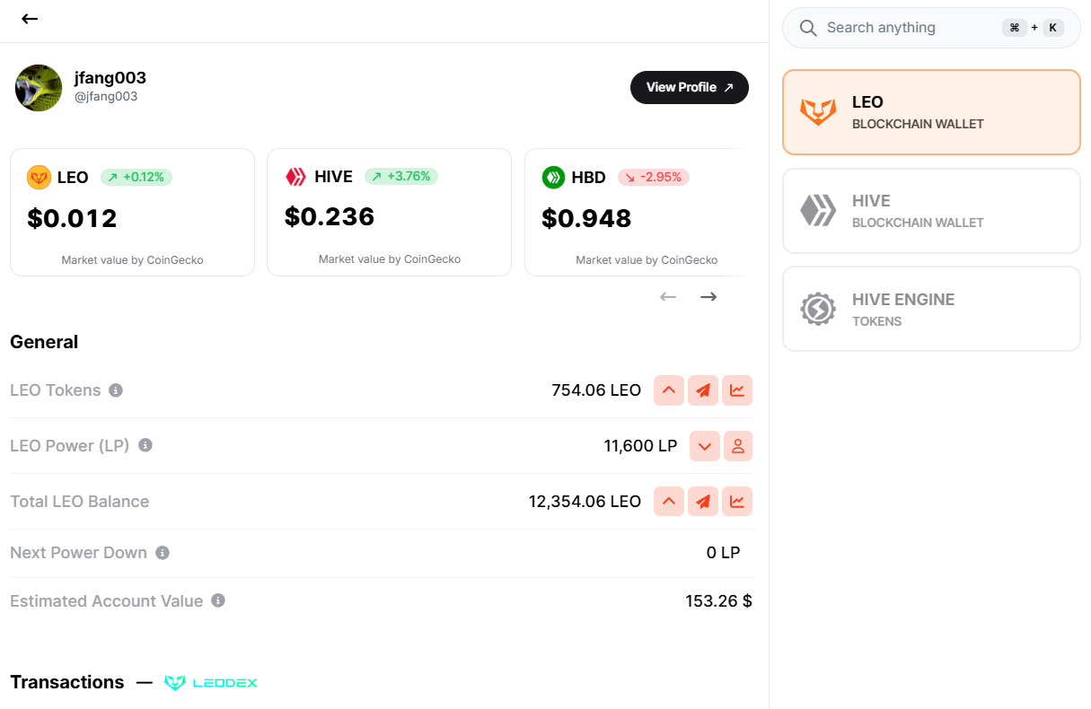1091x709 pixels.
Task: Click up-chevron in Total LEO Balance row
Action: tap(669, 502)
